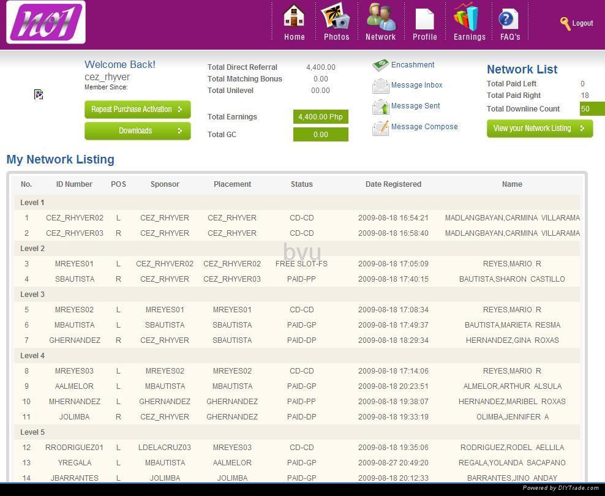This screenshot has height=496, width=605.
Task: Click the Logout key icon
Action: point(565,23)
